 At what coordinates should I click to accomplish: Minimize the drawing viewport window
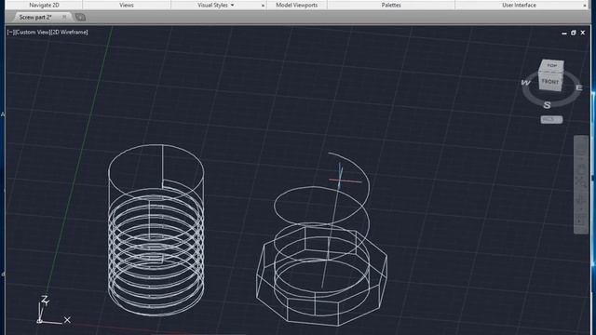[x=564, y=33]
